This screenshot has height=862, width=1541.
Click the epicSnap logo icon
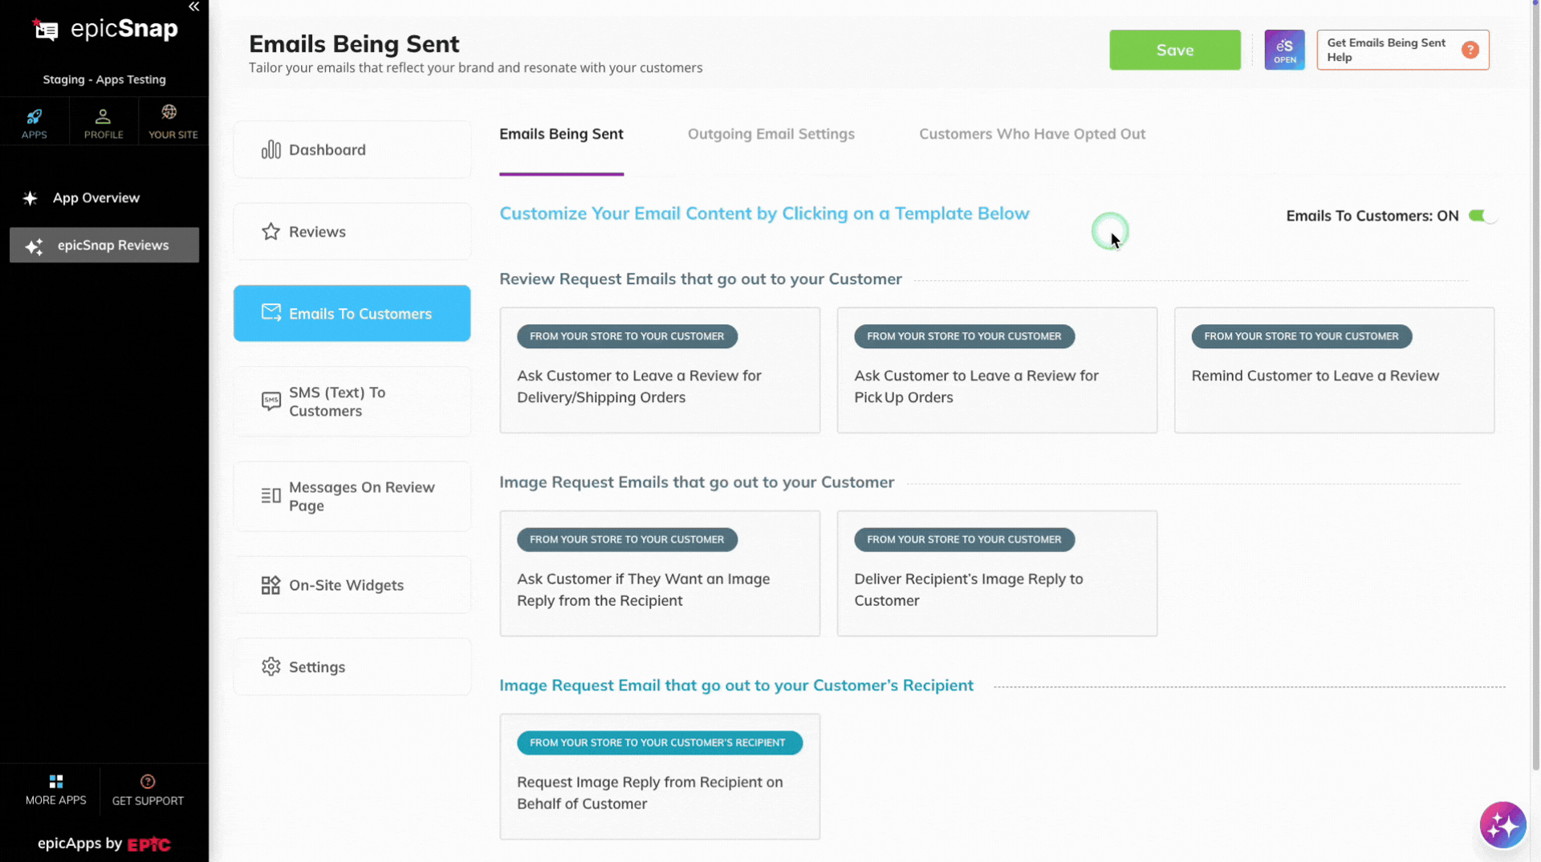tap(46, 30)
